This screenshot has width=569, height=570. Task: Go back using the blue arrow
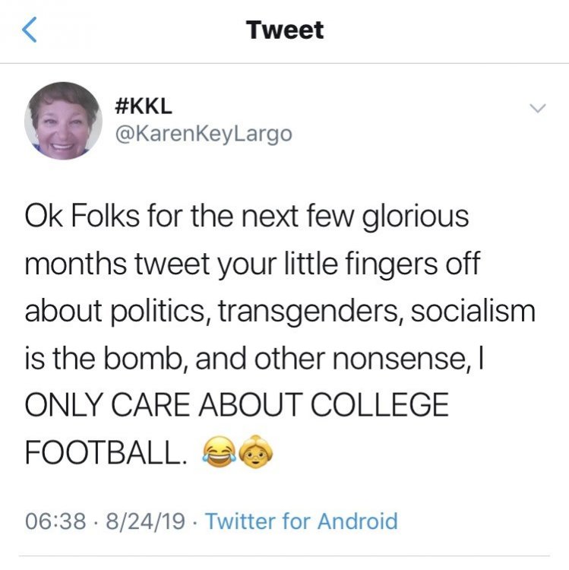(x=27, y=31)
